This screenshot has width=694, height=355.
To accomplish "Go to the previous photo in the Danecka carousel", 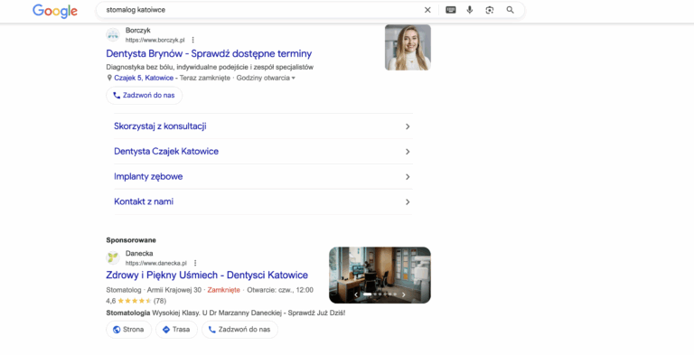I will coord(356,294).
